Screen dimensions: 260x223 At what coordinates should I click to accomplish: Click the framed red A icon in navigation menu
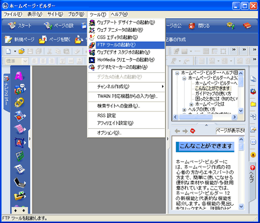tap(20, 143)
